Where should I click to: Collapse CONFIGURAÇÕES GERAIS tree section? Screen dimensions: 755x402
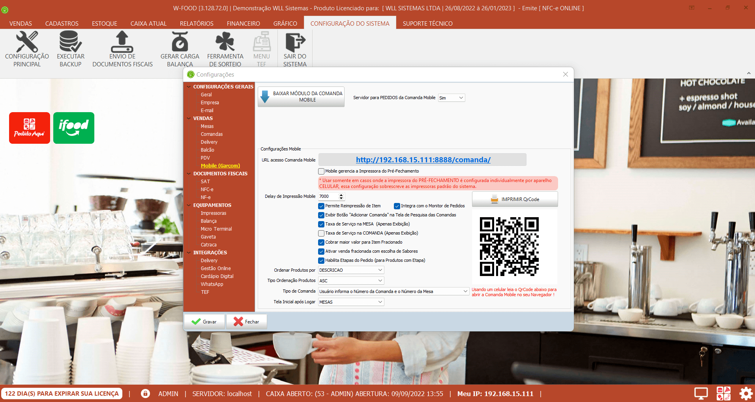tap(189, 87)
